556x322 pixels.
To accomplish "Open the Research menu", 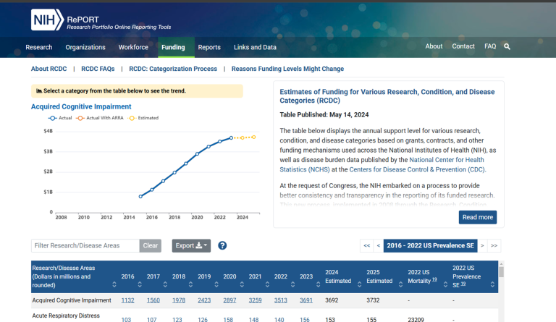I will point(39,47).
